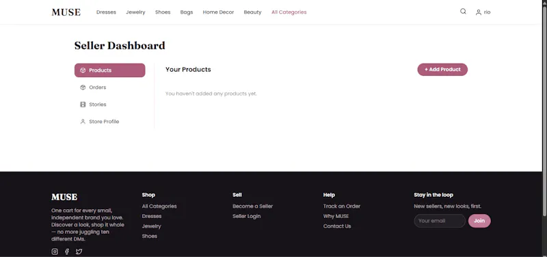Open Bags category in navigation
This screenshot has width=547, height=257.
187,12
